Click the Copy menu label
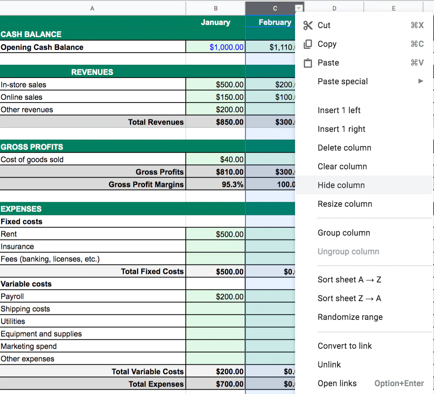The height and width of the screenshot is (394, 434). pyautogui.click(x=327, y=44)
